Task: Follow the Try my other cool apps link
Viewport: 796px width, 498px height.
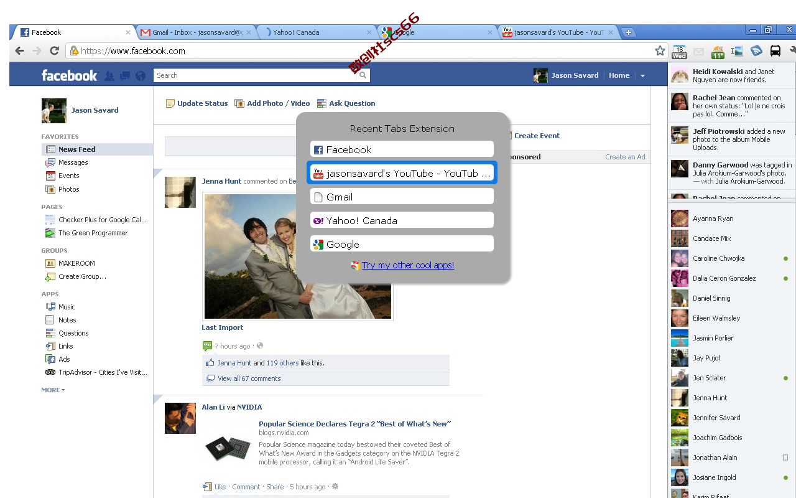Action: 408,265
